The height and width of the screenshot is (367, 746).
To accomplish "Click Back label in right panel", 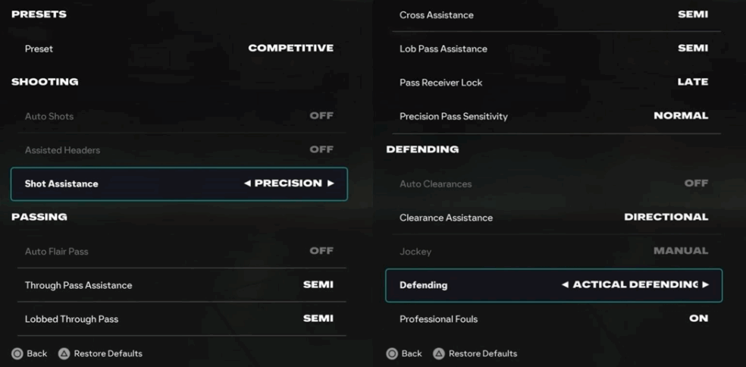I will pyautogui.click(x=412, y=353).
